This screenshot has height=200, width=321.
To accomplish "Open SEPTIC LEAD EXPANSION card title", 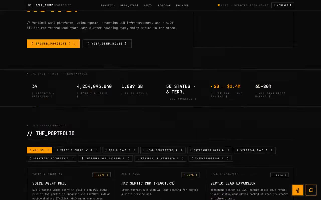I will tap(233, 183).
